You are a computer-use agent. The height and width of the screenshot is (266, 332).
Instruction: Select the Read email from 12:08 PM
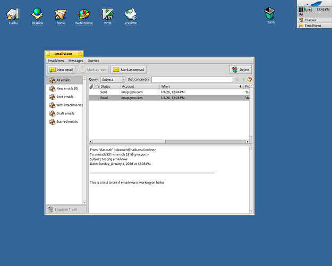point(169,98)
